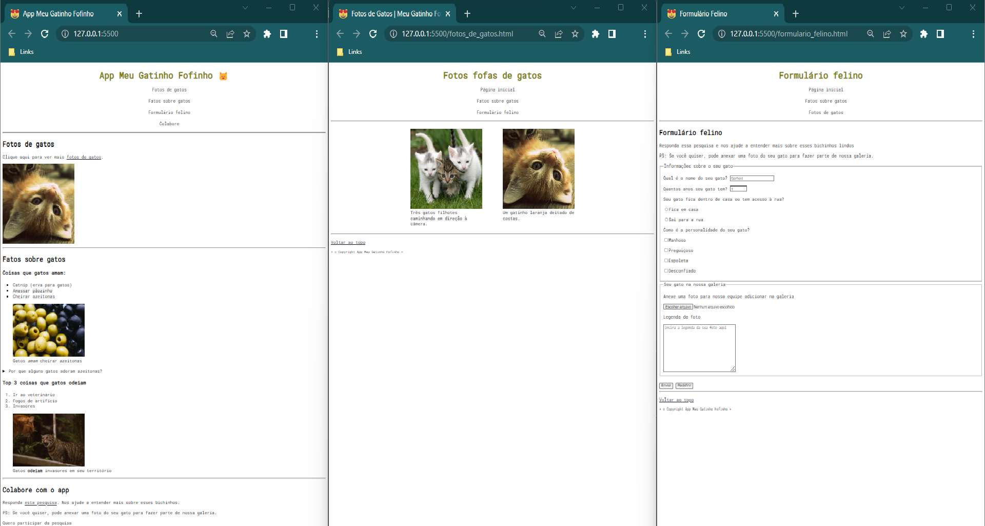Image resolution: width=985 pixels, height=526 pixels.
Task: Click the cat name input field
Action: click(752, 179)
